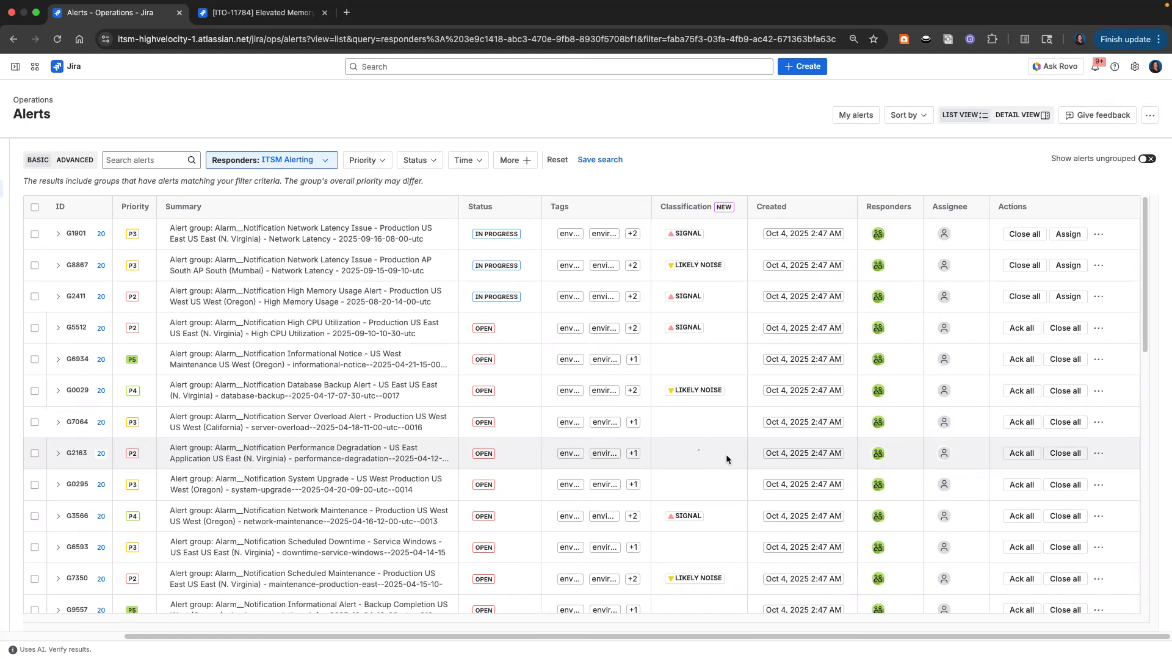Viewport: 1172px width, 659px height.
Task: Open the settings gear icon
Action: click(x=1135, y=67)
